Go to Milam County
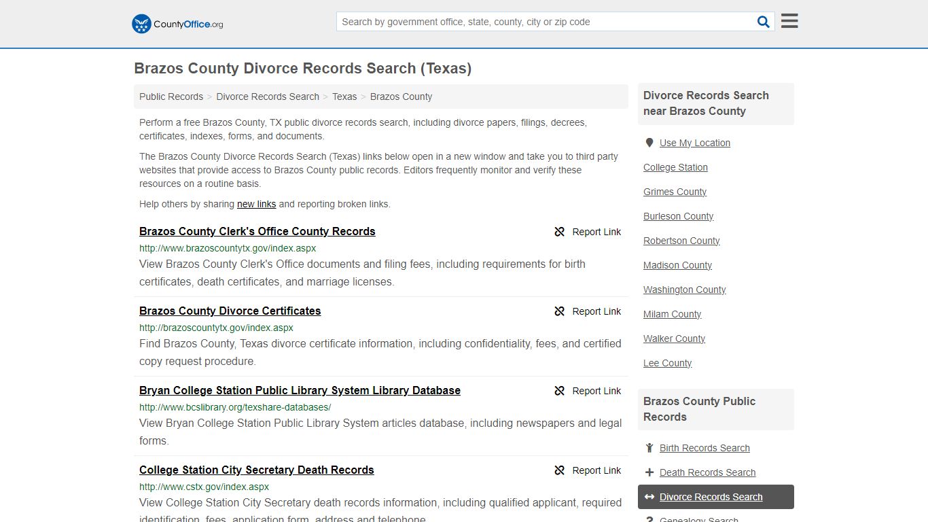928x522 pixels. (672, 314)
